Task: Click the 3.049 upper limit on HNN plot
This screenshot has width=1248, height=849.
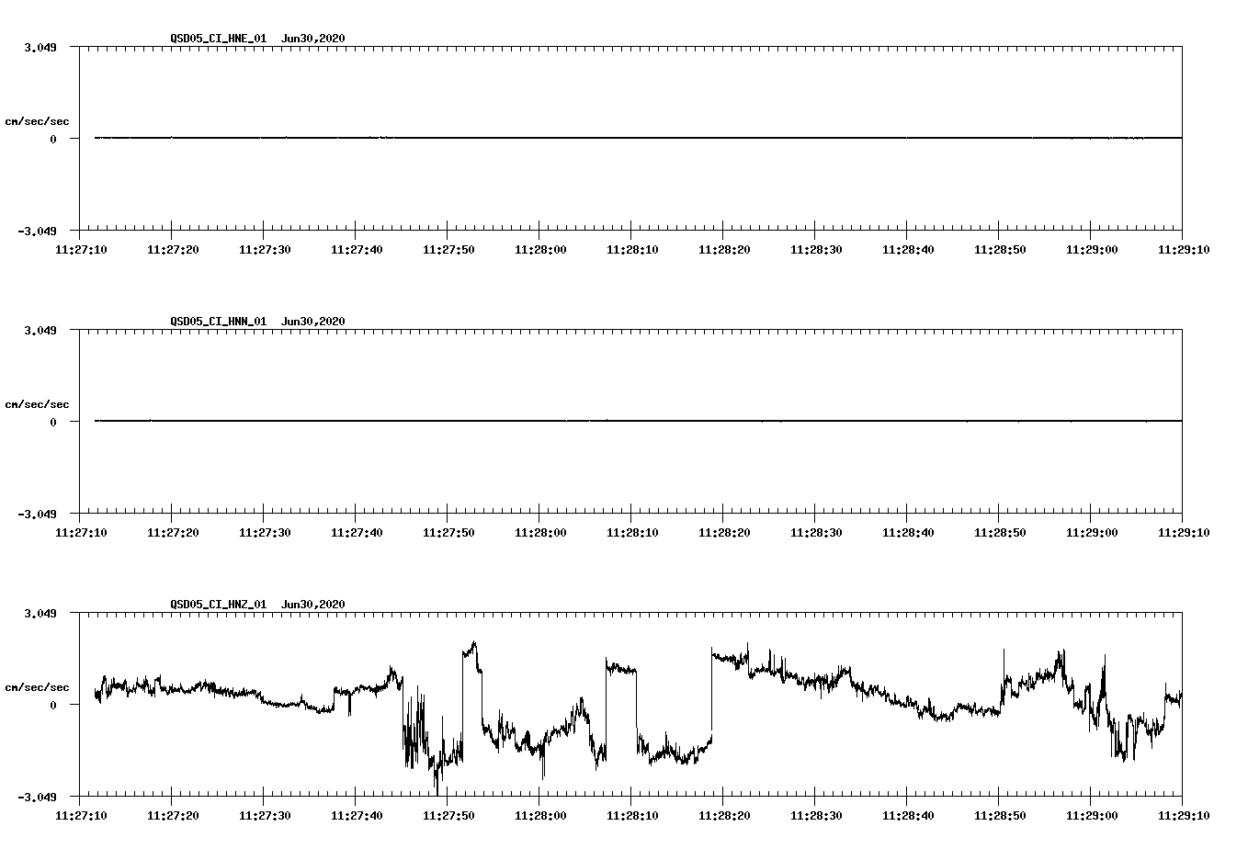Action: [x=40, y=330]
